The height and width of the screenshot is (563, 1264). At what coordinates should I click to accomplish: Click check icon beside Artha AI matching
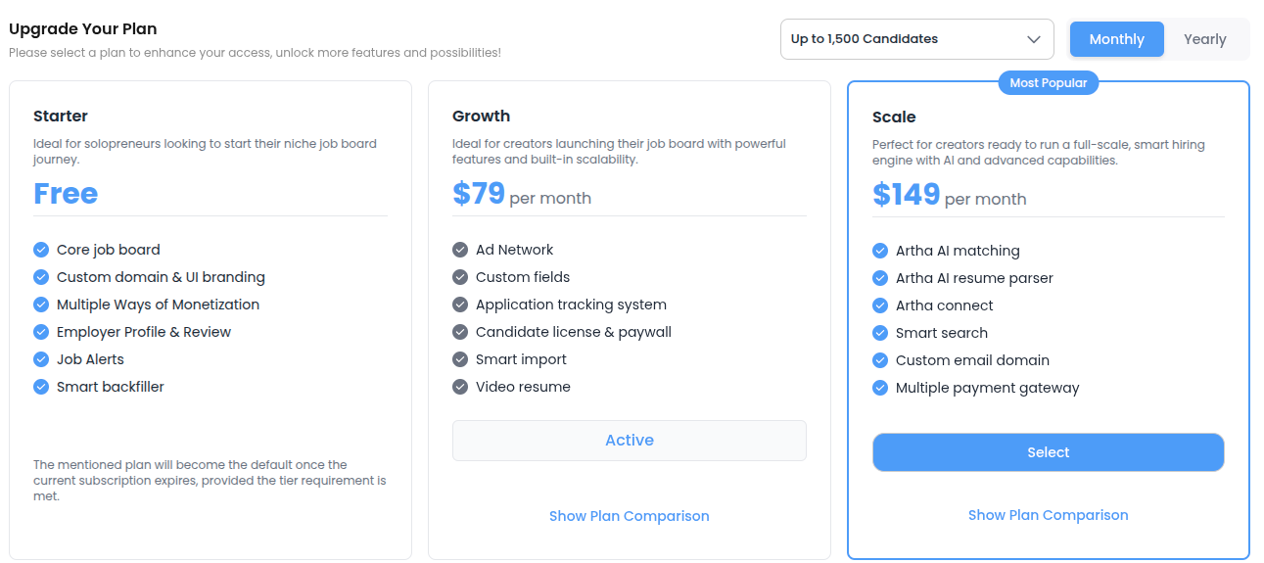click(x=880, y=251)
